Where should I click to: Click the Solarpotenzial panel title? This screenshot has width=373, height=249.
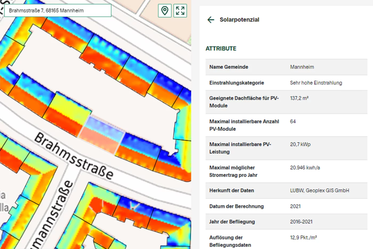(x=239, y=20)
